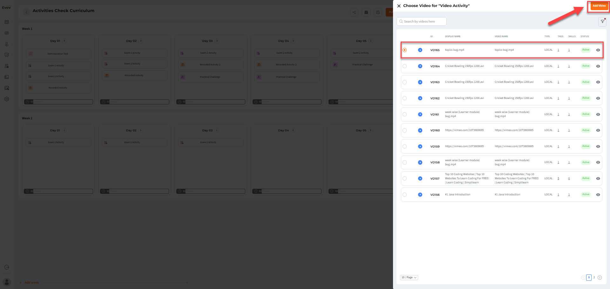Select the VD164 radio button
This screenshot has height=289, width=610.
pyautogui.click(x=404, y=66)
